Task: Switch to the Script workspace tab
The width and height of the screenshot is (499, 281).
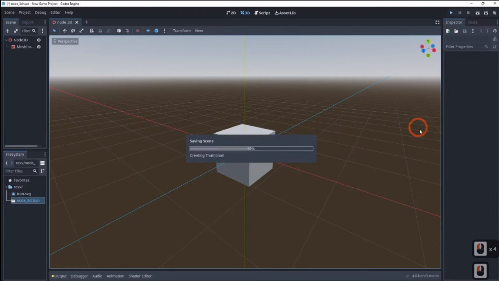Action: (x=262, y=12)
